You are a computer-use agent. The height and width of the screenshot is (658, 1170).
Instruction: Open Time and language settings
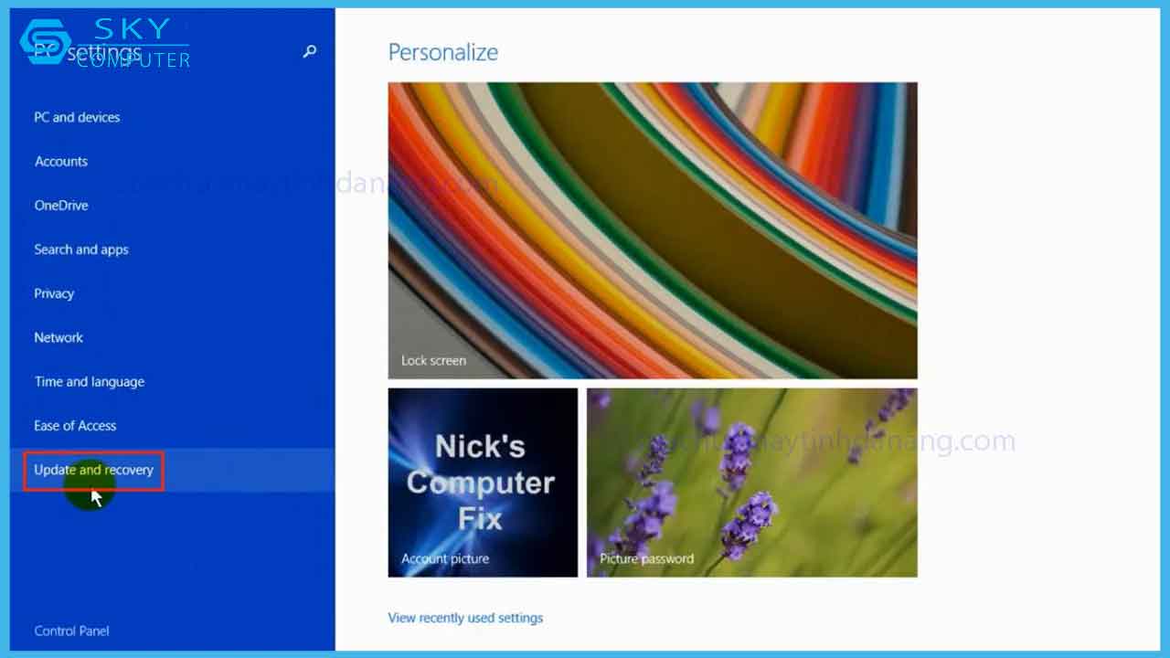pyautogui.click(x=90, y=382)
